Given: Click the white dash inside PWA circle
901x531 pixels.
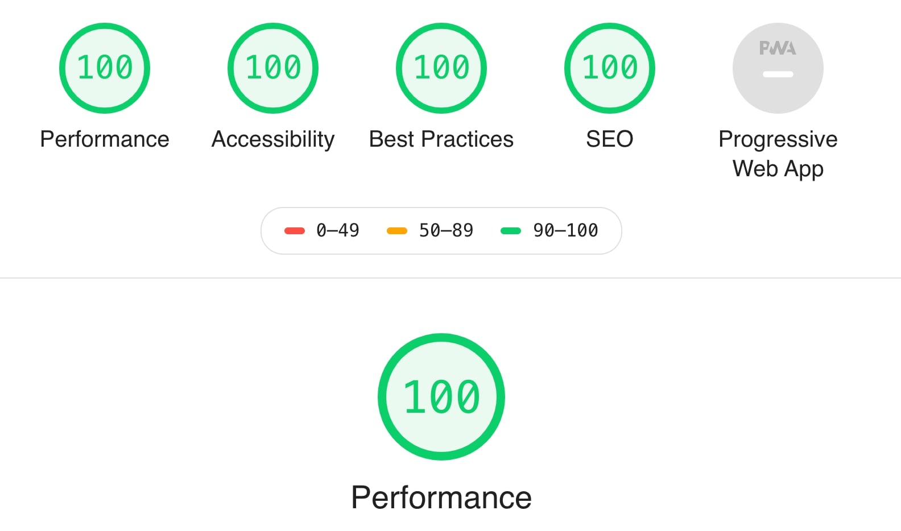Looking at the screenshot, I should point(778,74).
